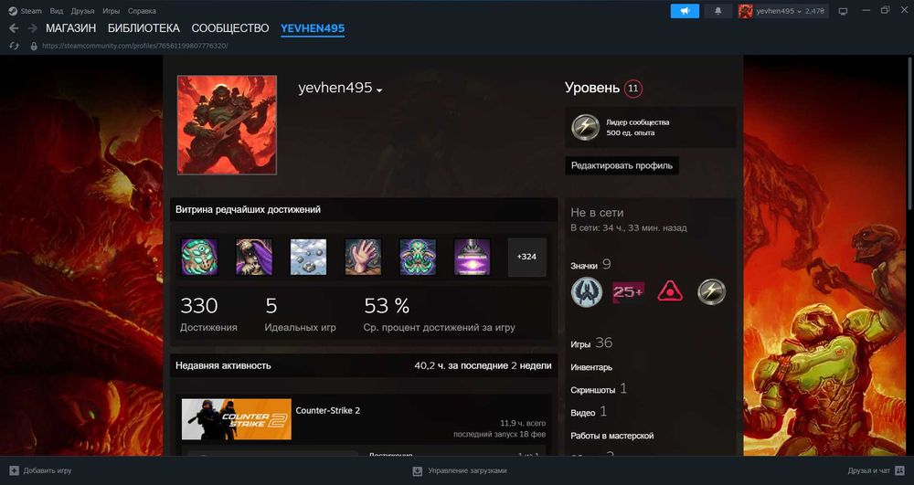The width and height of the screenshot is (914, 485).
Task: Open the Значки badges link
Action: [x=590, y=265]
